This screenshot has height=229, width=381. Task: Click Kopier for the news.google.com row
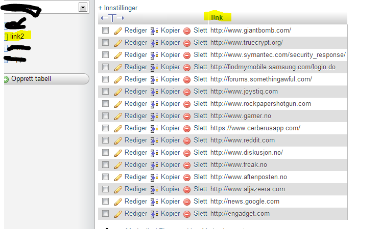tap(171, 201)
